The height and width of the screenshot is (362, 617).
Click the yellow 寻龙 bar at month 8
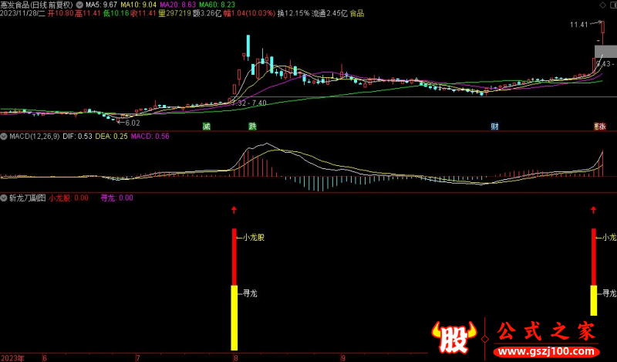(x=234, y=316)
